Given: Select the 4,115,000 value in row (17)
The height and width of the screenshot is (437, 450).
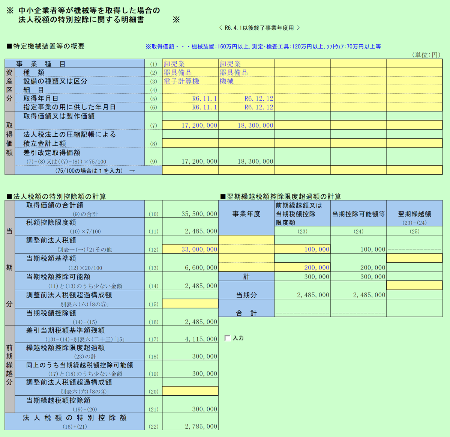Looking at the screenshot, I should (x=201, y=339).
